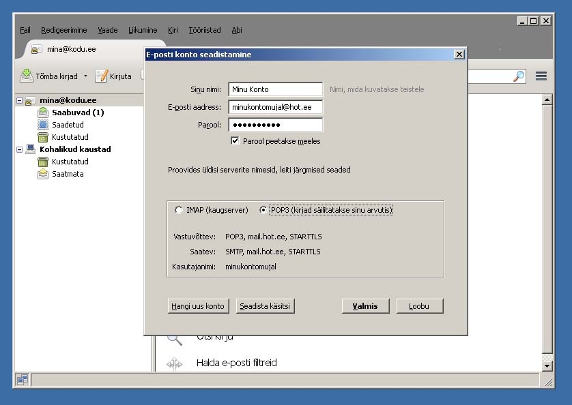Click the Kohalikud kaustad computer icon

[31, 149]
